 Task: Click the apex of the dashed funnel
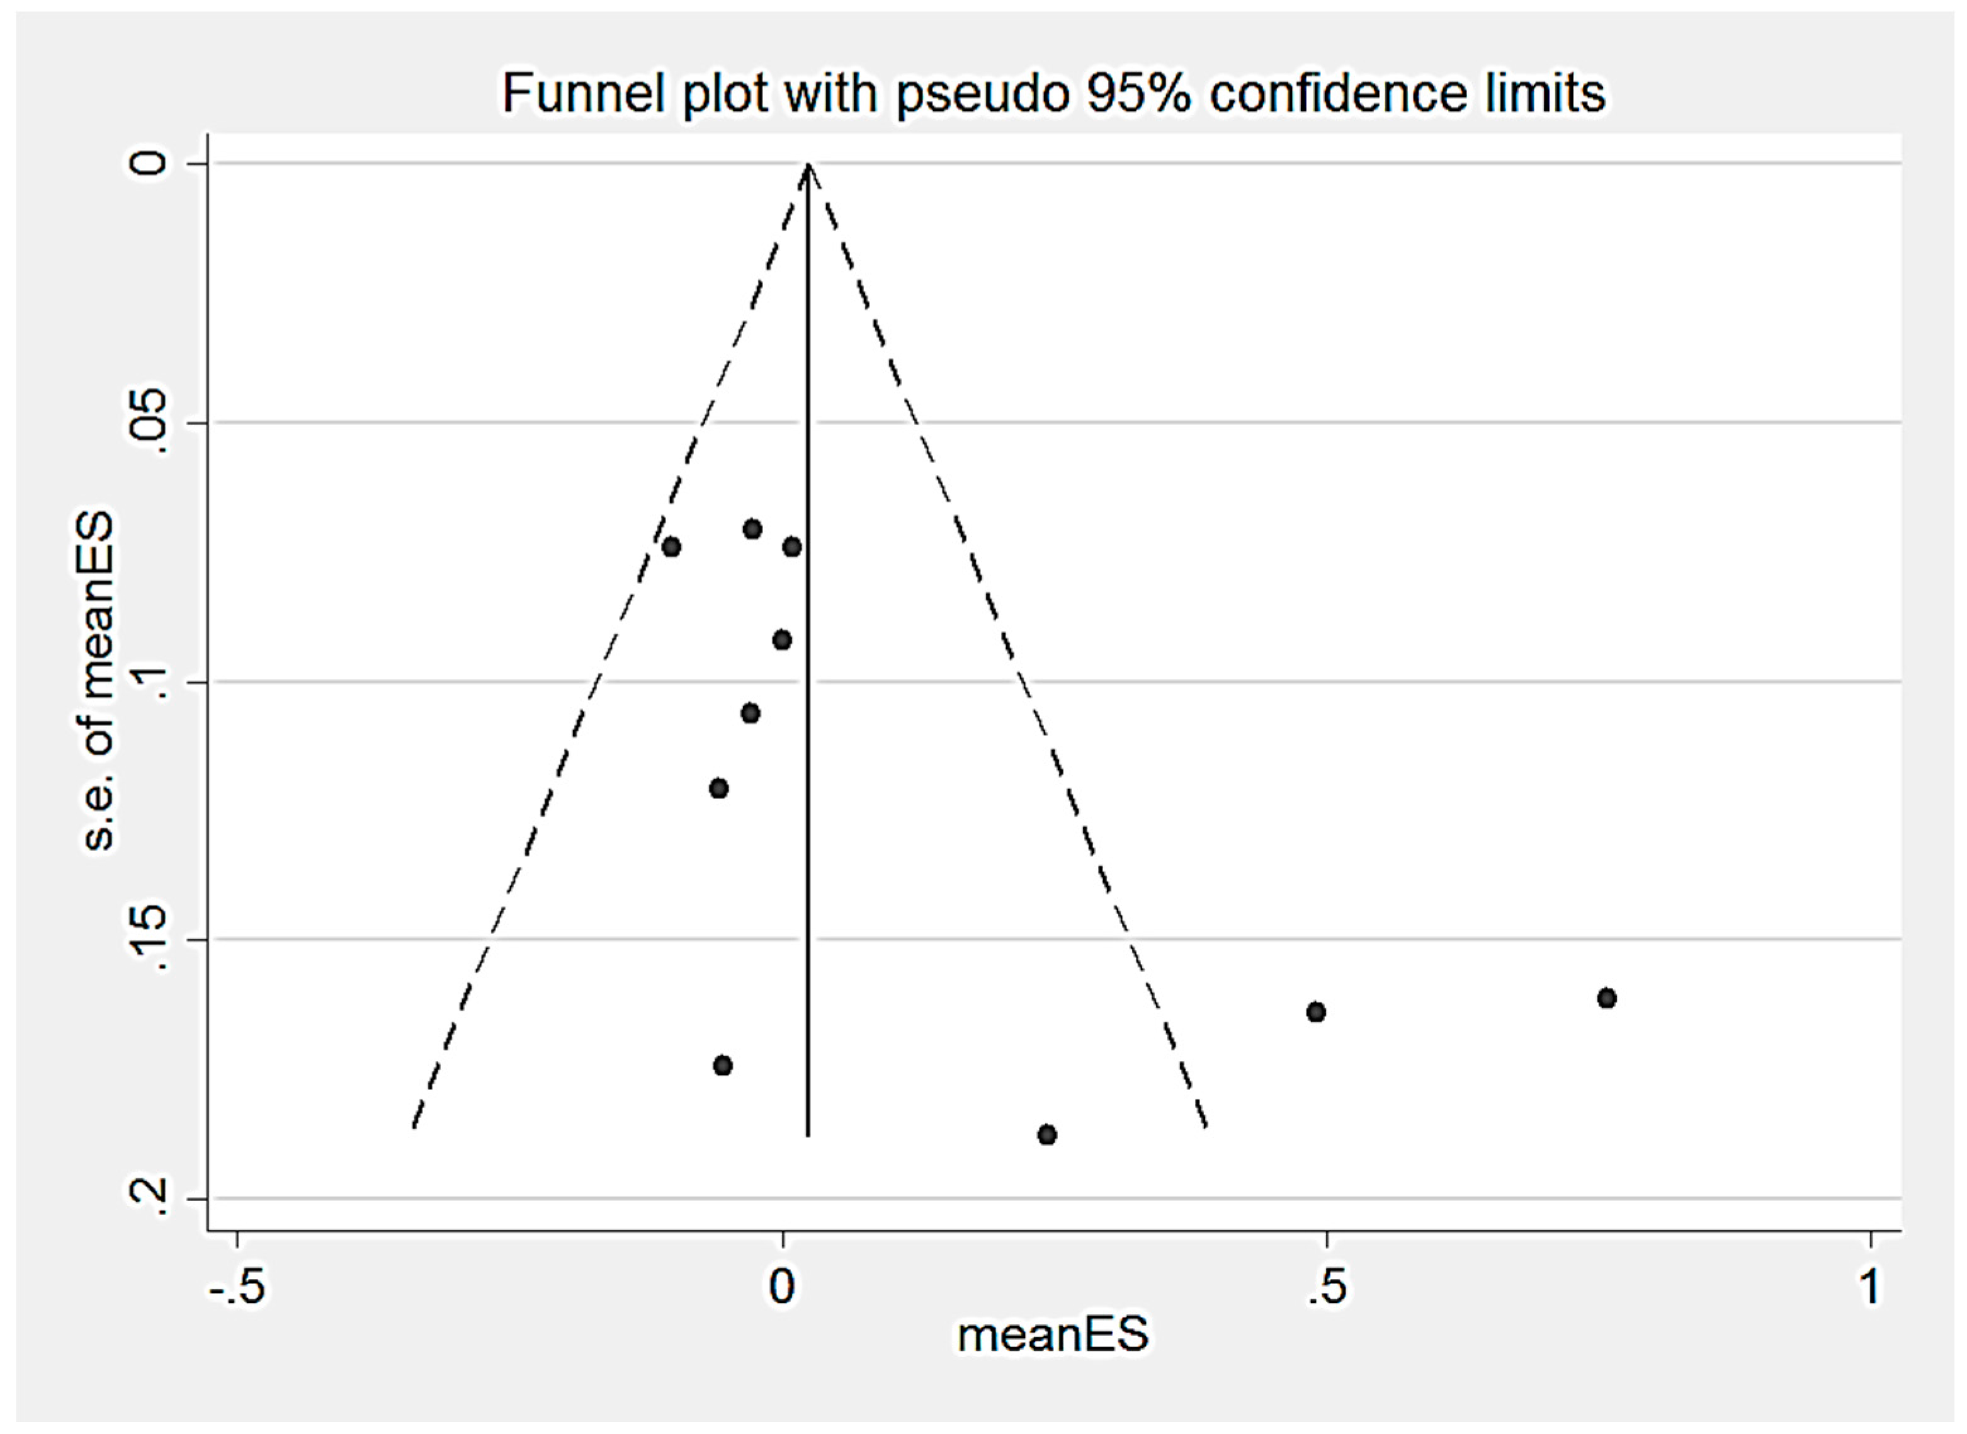click(x=808, y=165)
